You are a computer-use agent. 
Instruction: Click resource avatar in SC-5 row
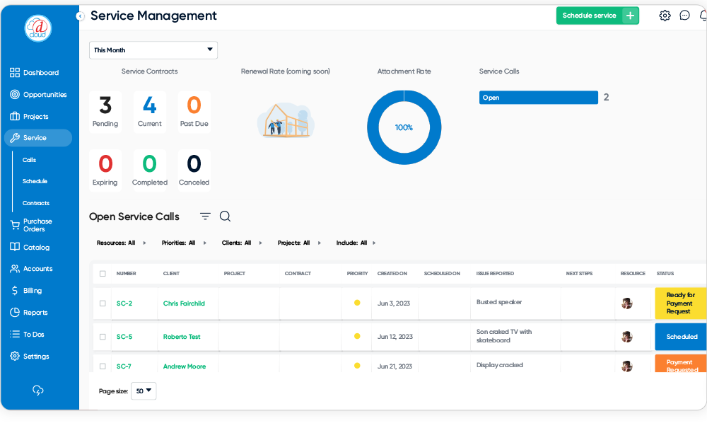pyautogui.click(x=626, y=337)
